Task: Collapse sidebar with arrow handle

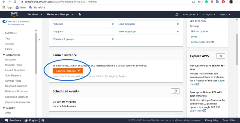Action: point(40,39)
